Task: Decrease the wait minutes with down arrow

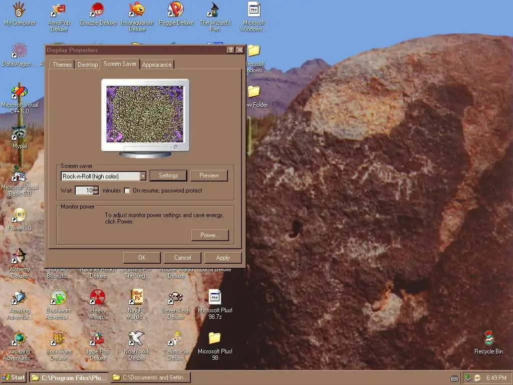Action: click(96, 192)
